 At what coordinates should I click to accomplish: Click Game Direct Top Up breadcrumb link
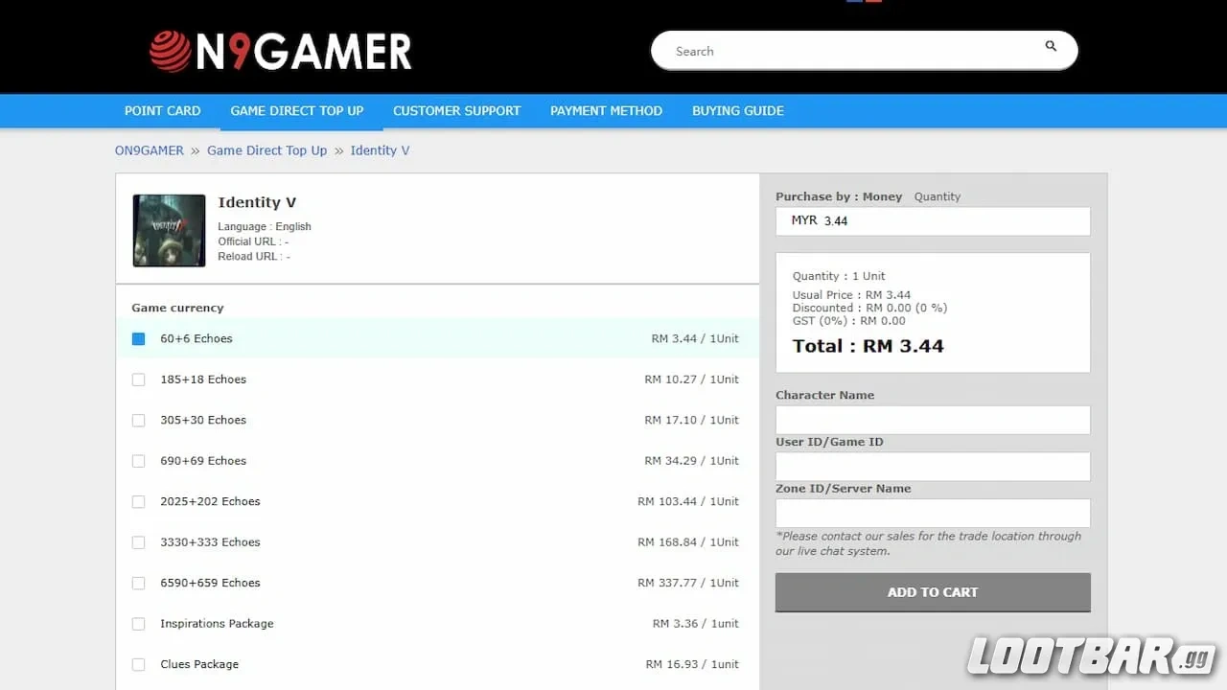(266, 150)
